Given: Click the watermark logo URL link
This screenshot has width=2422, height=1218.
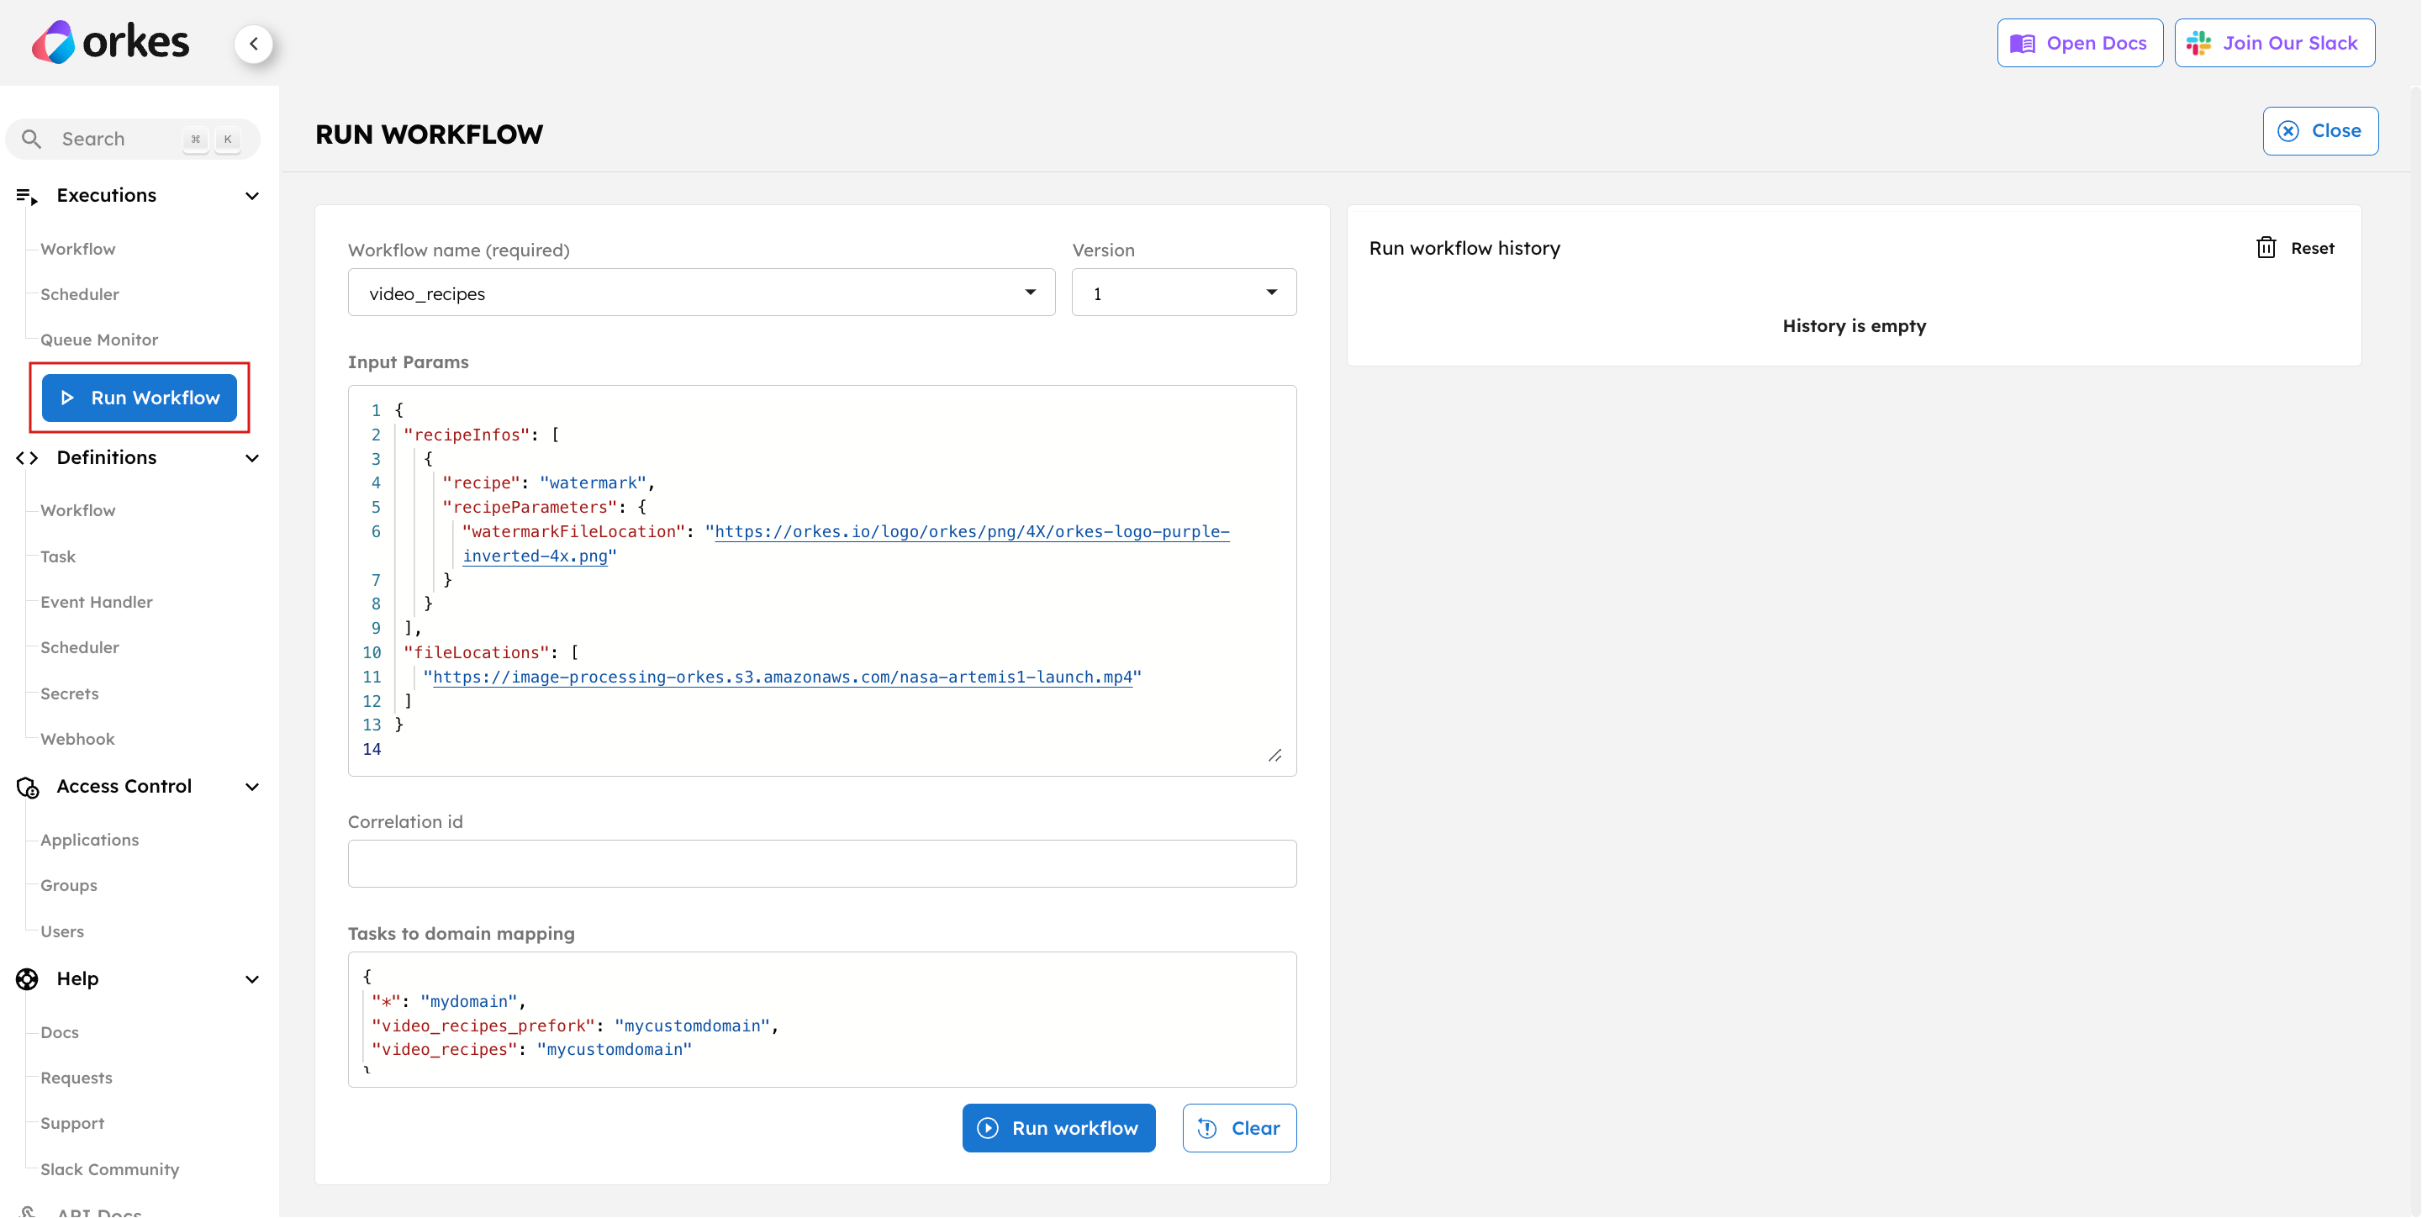Looking at the screenshot, I should pyautogui.click(x=971, y=532).
